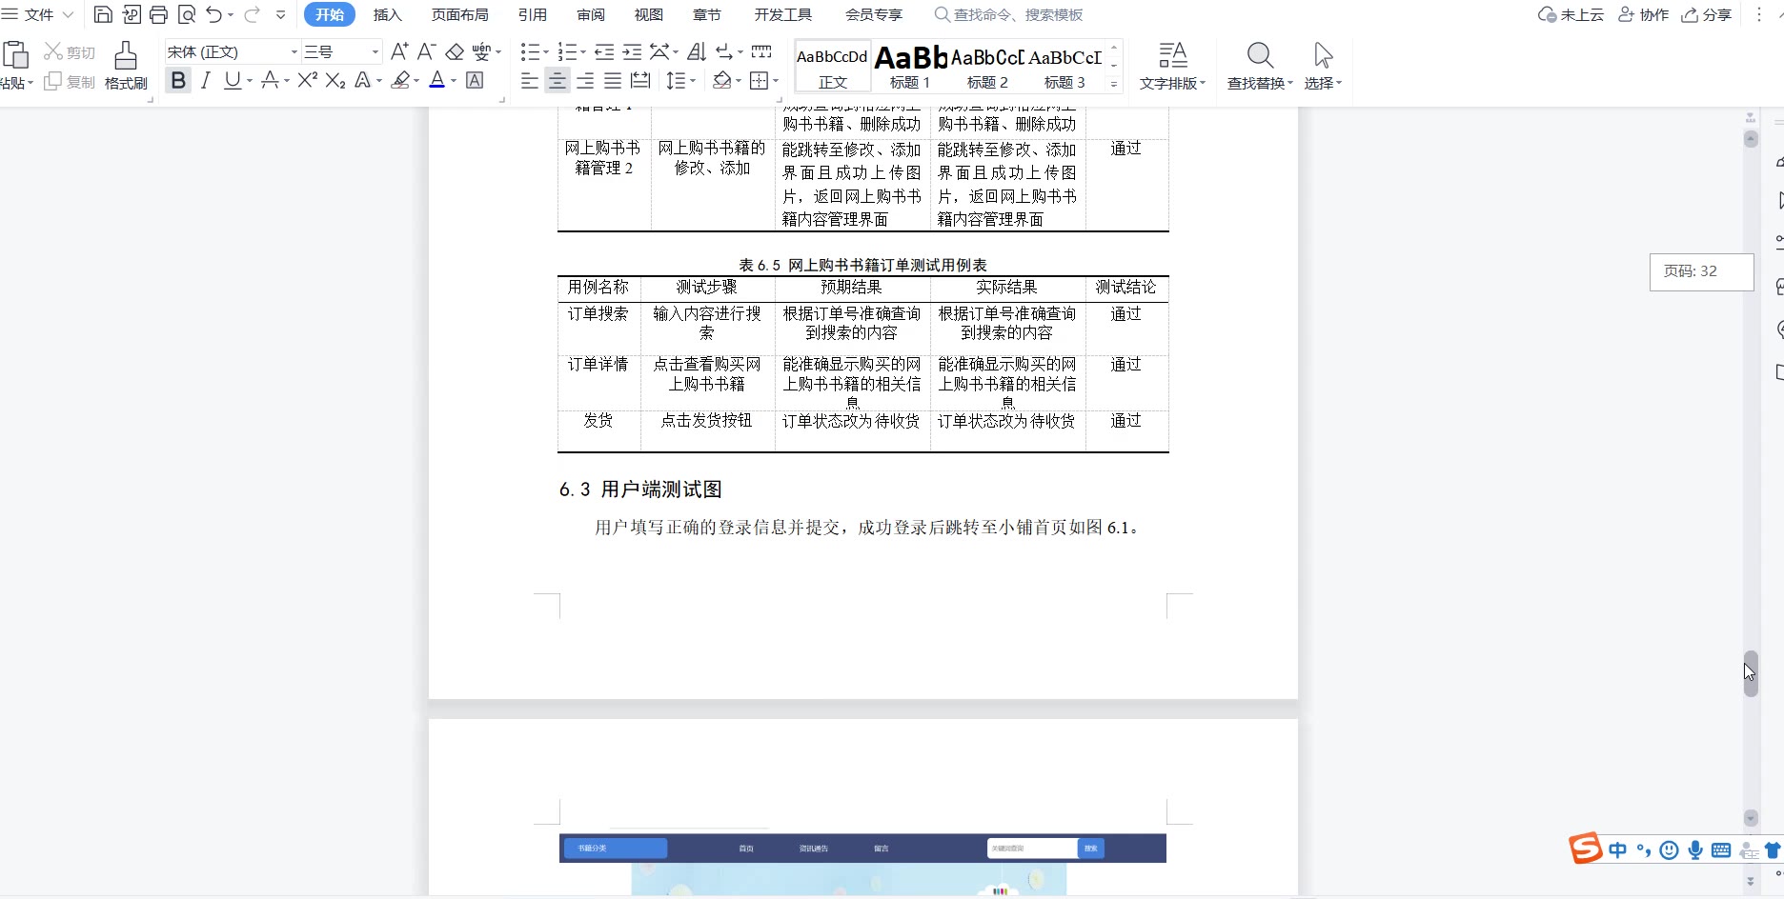Apply superscript formatting
This screenshot has width=1784, height=899.
pyautogui.click(x=307, y=81)
